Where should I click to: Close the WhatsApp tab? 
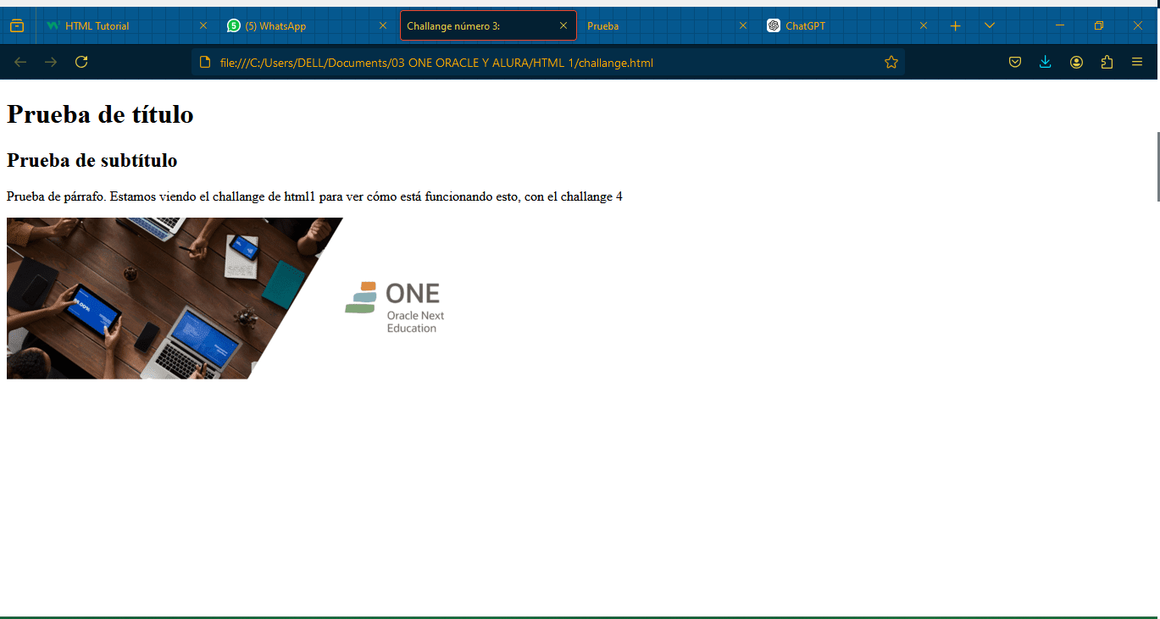click(x=383, y=26)
